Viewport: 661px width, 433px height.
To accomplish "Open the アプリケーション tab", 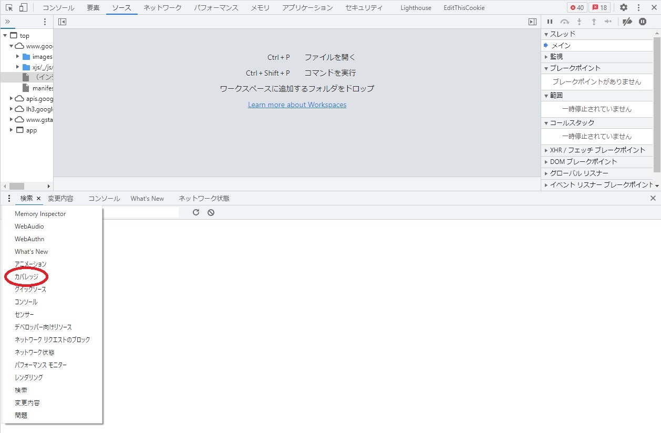I will (x=307, y=7).
